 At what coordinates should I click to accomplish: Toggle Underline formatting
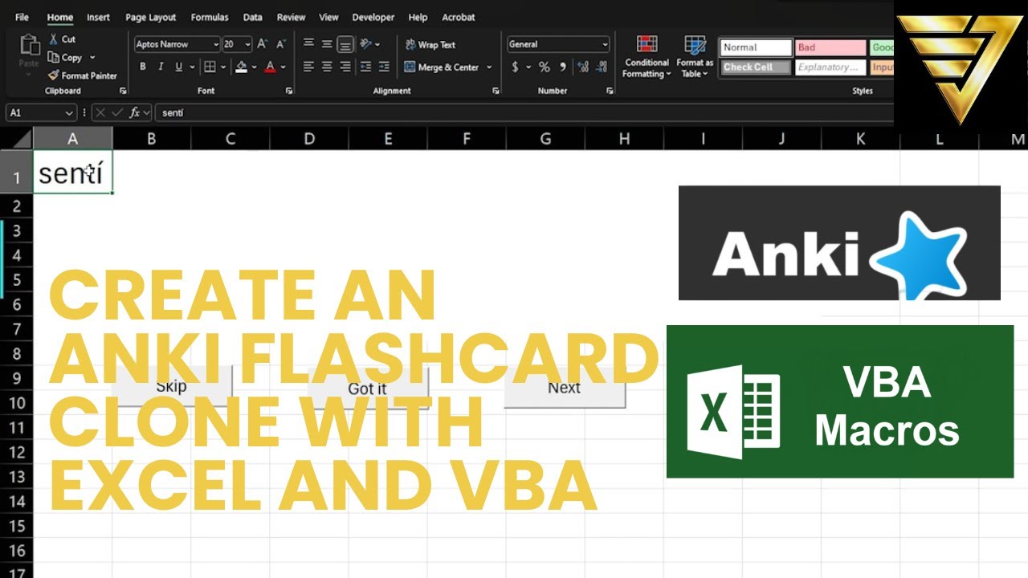(179, 67)
